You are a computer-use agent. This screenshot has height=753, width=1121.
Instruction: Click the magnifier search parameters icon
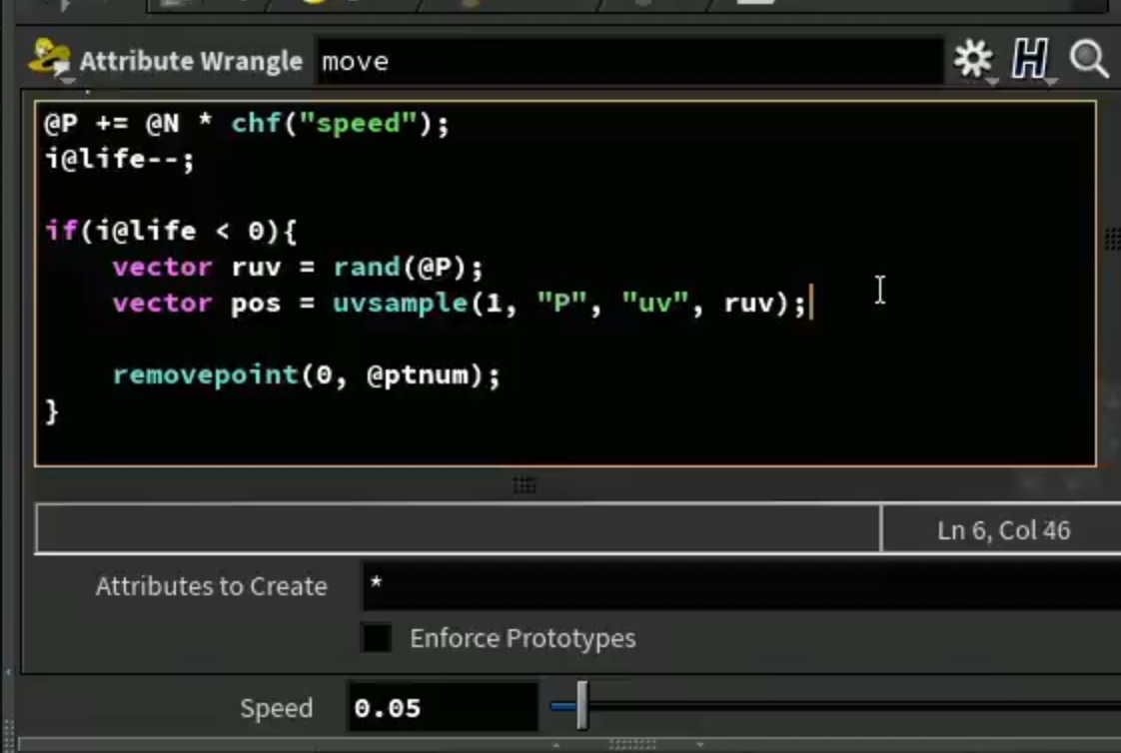click(1089, 59)
